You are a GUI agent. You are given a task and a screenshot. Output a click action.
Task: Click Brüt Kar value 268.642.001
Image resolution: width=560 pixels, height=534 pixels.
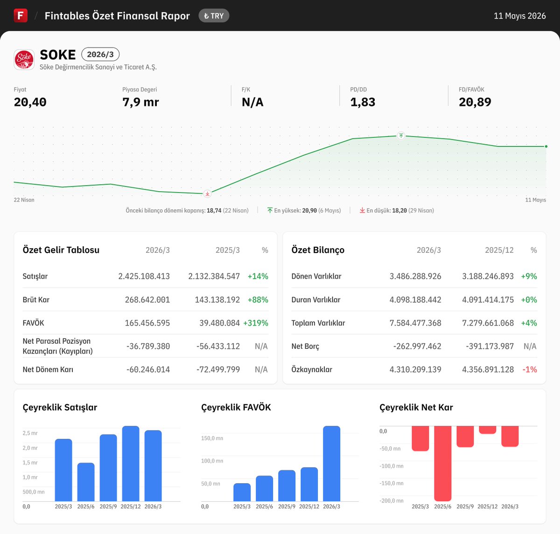pyautogui.click(x=147, y=299)
